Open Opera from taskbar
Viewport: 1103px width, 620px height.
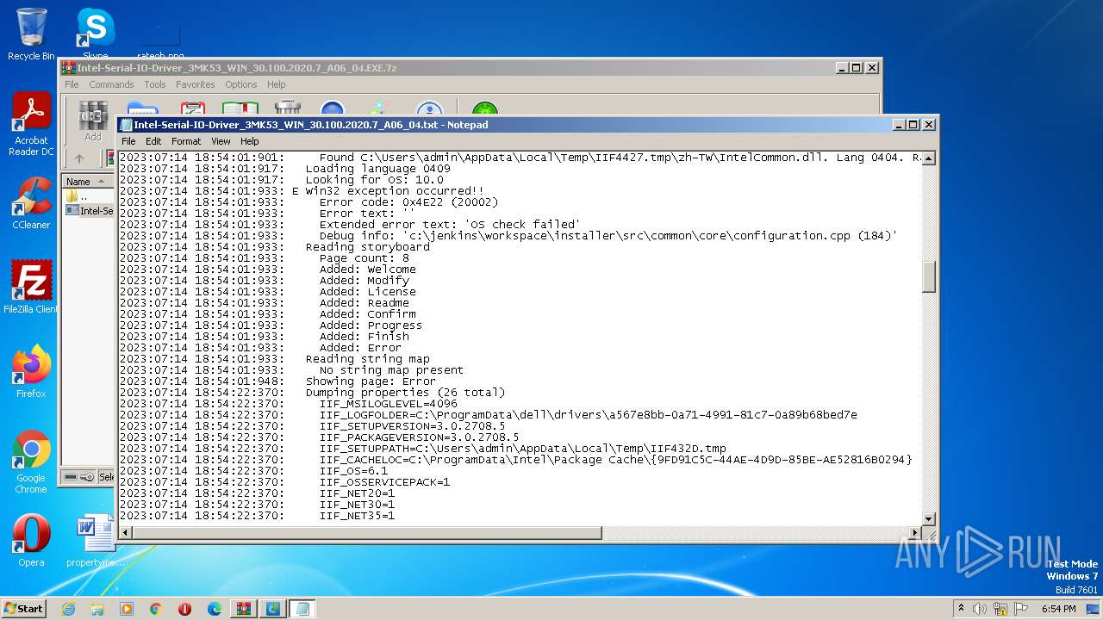(x=184, y=609)
